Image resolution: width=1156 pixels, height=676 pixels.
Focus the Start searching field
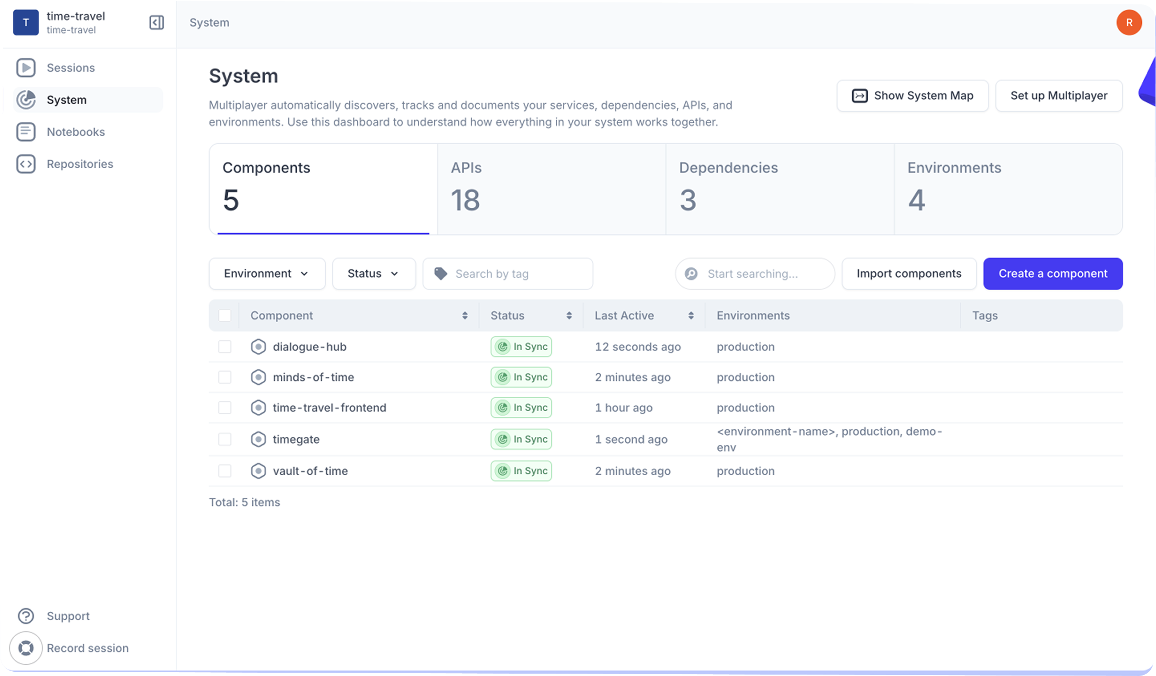pos(755,274)
